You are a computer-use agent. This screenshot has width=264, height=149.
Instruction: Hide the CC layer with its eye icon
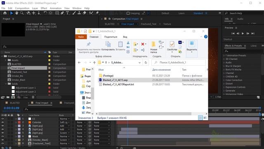pos(2,119)
